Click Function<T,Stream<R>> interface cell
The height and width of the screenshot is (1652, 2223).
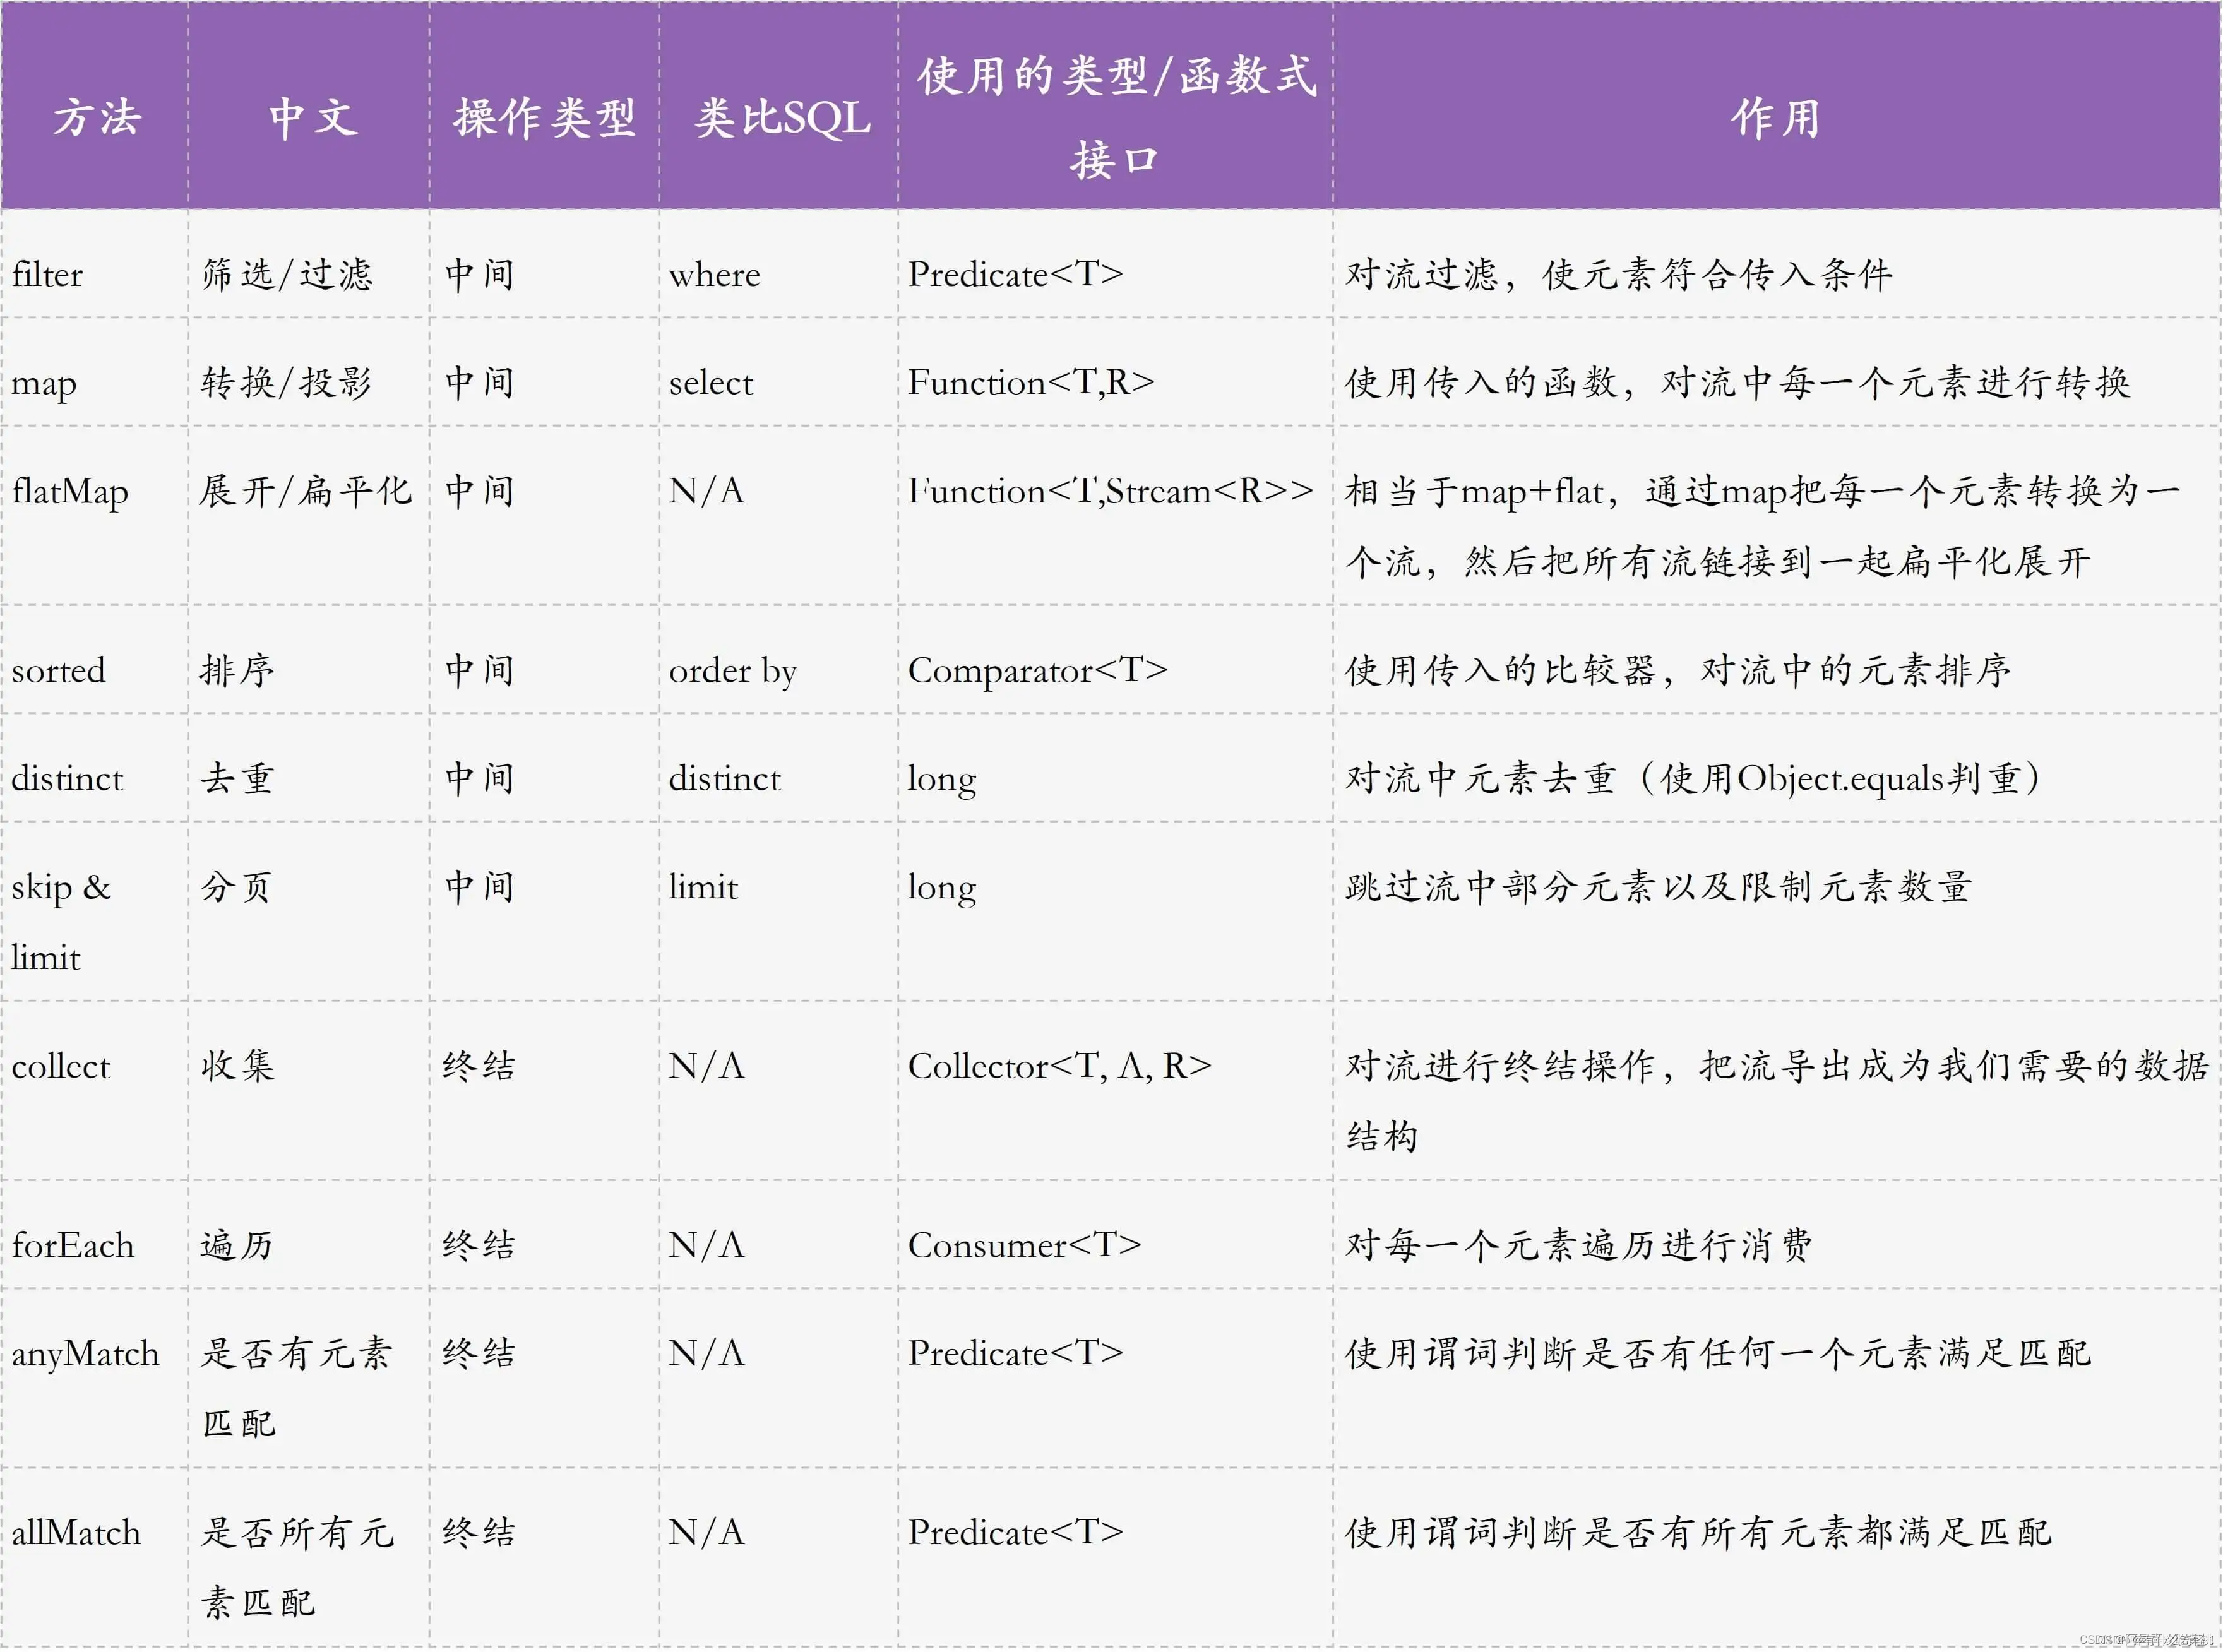1109,491
